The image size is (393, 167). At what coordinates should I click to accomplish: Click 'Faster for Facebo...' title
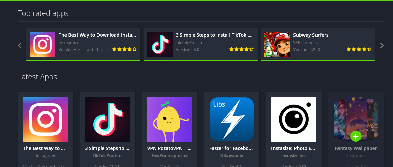point(231,148)
